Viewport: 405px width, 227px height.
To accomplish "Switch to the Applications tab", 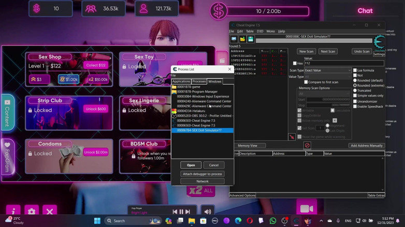I will coord(181,82).
